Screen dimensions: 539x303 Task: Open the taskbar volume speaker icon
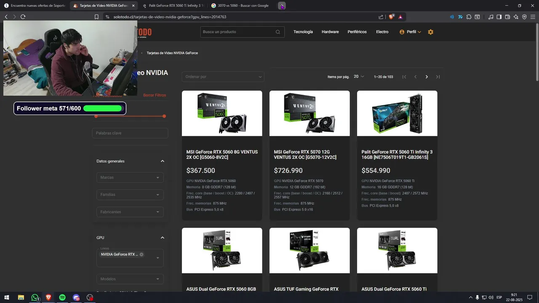point(491,298)
